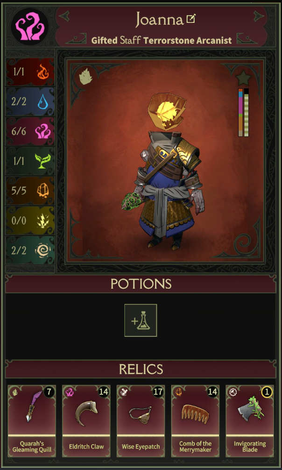282x470 pixels.
Task: Select the pink tentacle eldritch stat 6/6
Action: click(30, 131)
